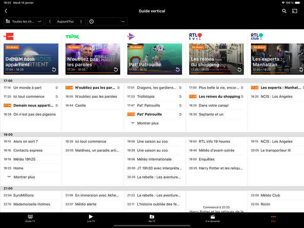Select 'Météo Club' at 22:00

(x=277, y=195)
